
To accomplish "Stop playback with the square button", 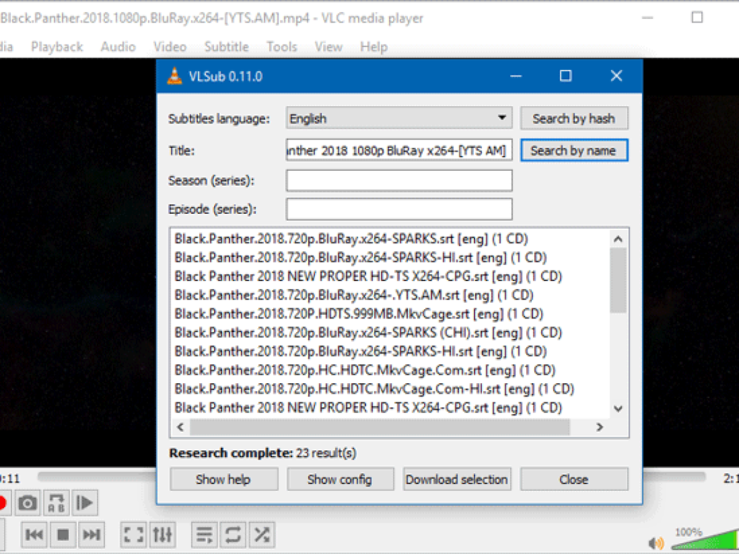I will tap(63, 534).
